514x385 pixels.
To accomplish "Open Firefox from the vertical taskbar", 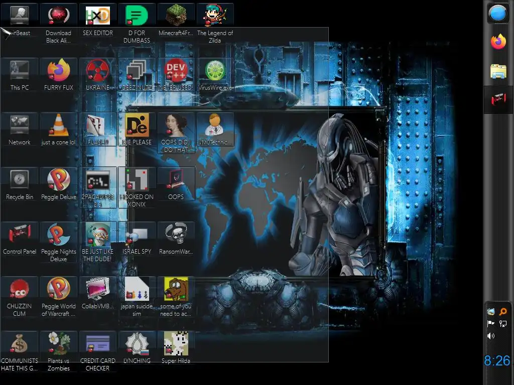I will point(498,42).
